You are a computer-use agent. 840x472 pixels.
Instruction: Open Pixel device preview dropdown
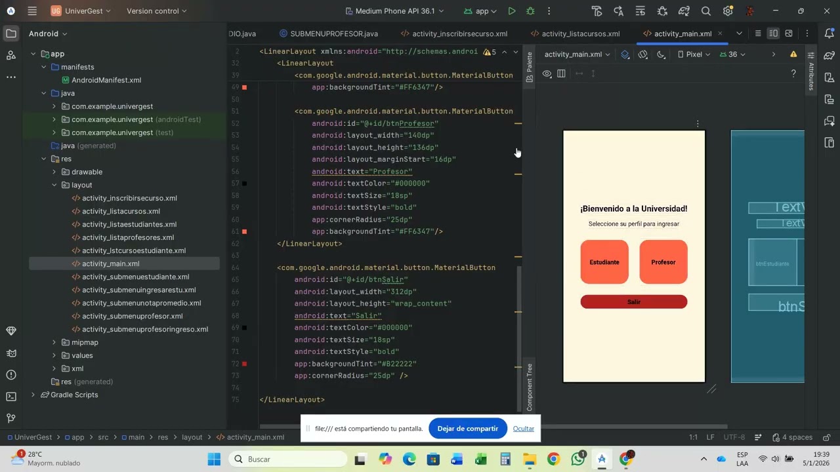(694, 54)
